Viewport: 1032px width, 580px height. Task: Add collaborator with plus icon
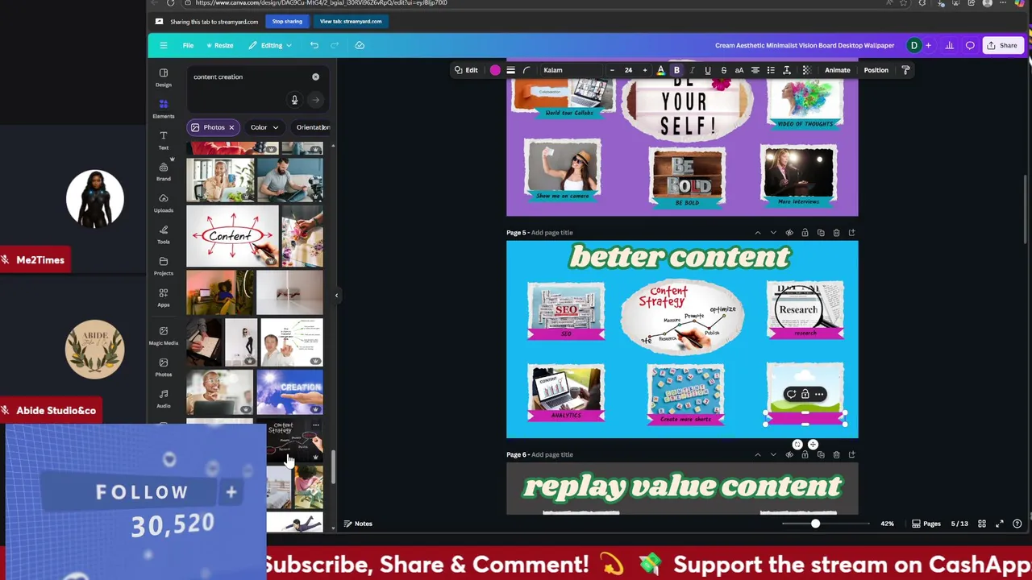(928, 45)
